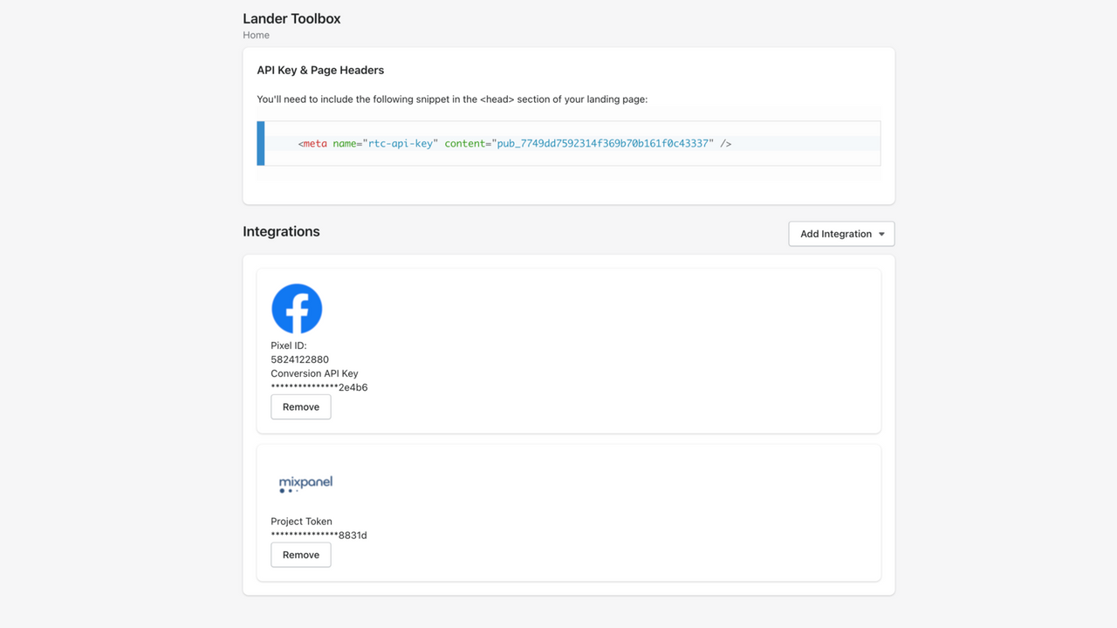Open the Add Integration dropdown
This screenshot has width=1117, height=628.
(x=840, y=233)
